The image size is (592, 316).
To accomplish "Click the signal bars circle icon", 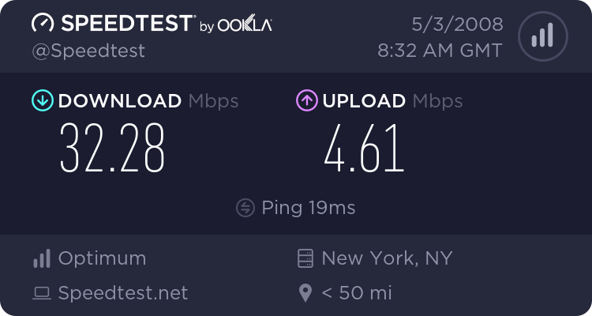I will pos(543,36).
